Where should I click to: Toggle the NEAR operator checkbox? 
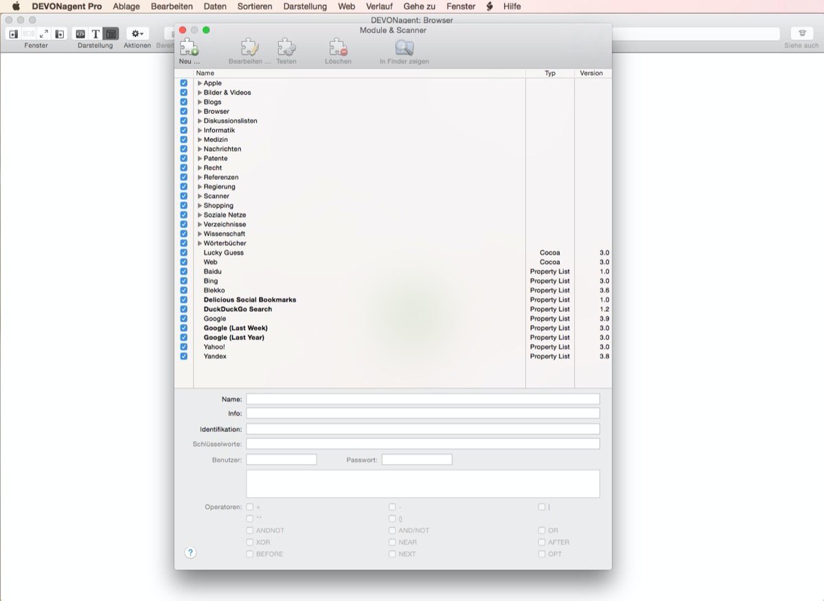392,542
